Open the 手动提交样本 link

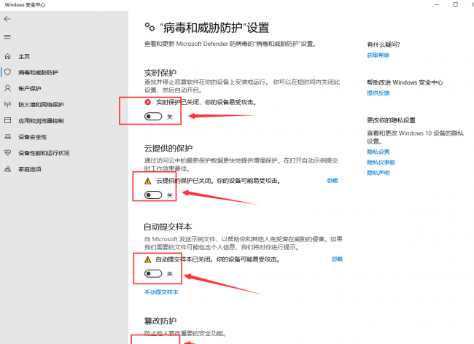coord(161,292)
